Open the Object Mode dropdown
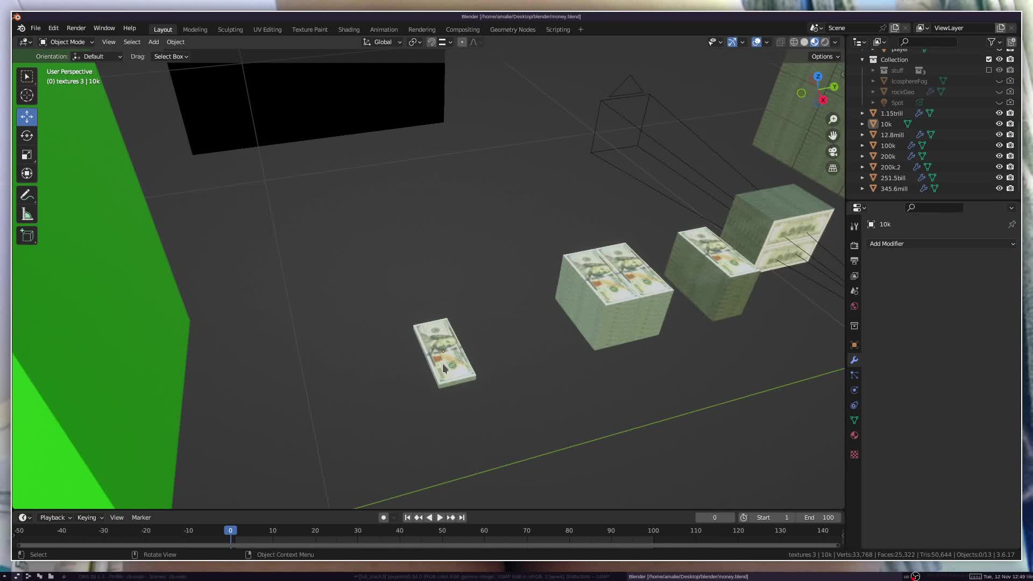Screen dimensions: 1033x581 (67, 42)
